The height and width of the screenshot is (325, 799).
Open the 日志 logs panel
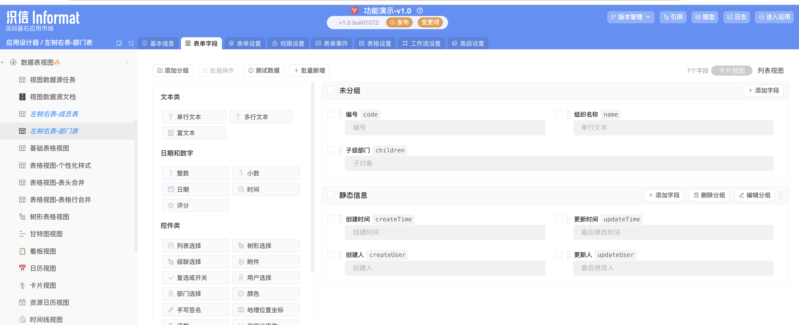(736, 17)
